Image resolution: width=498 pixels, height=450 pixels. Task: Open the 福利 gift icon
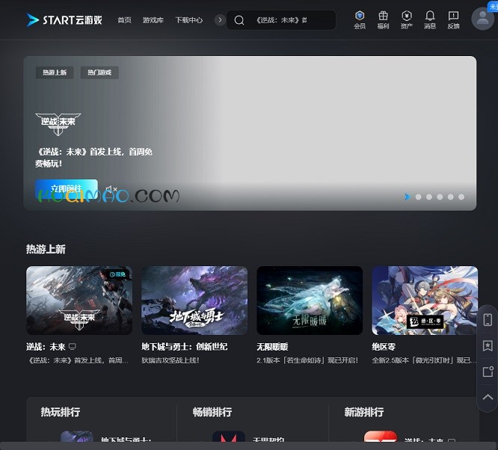pos(383,19)
